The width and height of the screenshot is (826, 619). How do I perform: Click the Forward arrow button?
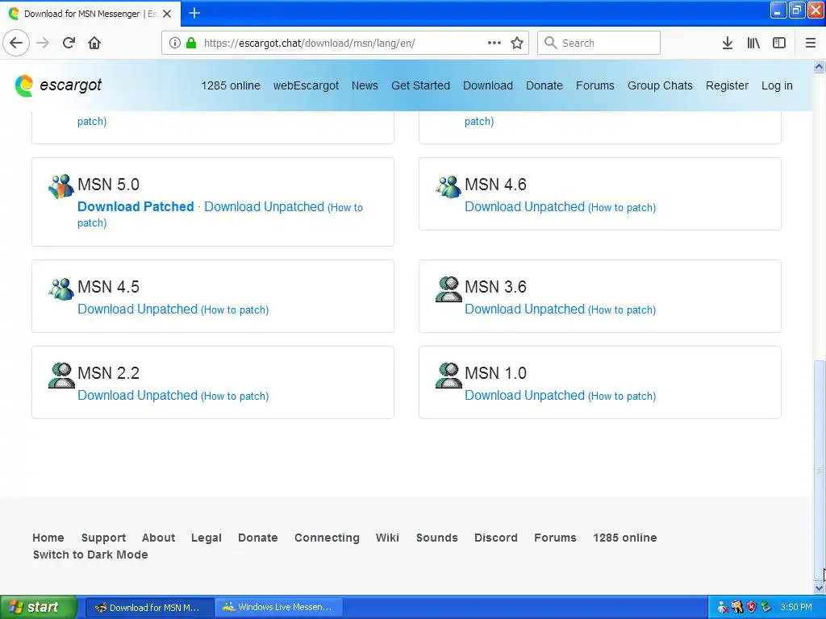click(x=43, y=43)
